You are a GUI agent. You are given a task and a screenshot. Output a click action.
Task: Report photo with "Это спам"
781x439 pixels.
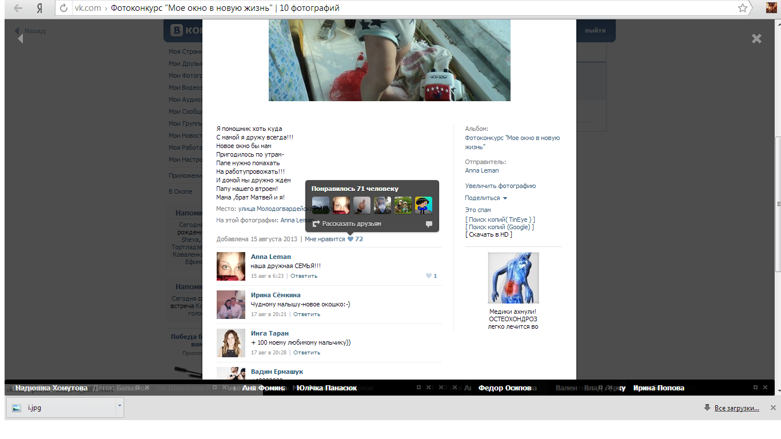coord(478,210)
